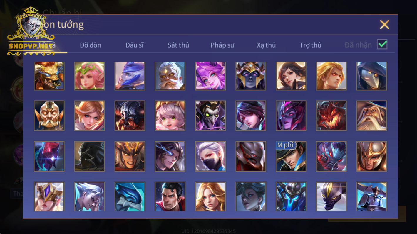This screenshot has width=417, height=234.
Task: Choose the silver-haired man covering his face
Action: tap(89, 196)
